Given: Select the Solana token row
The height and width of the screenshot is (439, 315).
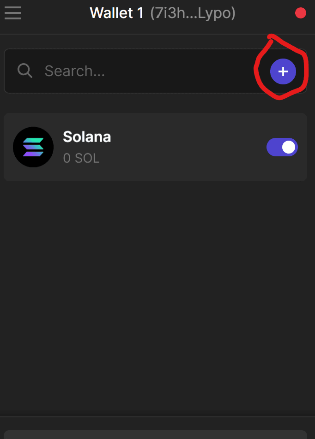Looking at the screenshot, I should tap(155, 147).
